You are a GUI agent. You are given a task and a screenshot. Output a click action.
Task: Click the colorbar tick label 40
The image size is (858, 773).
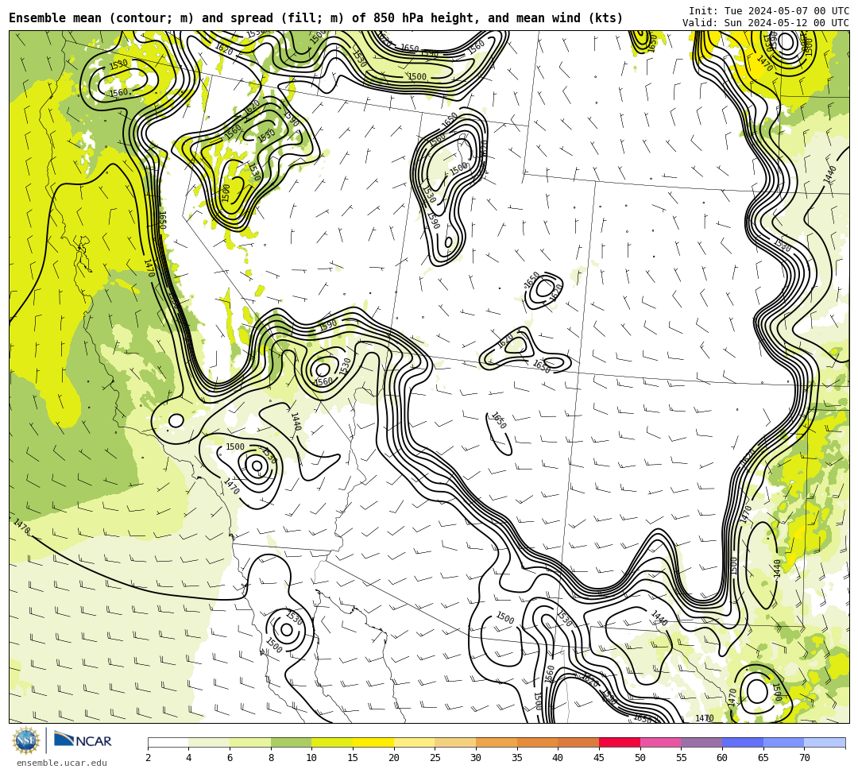(x=558, y=758)
